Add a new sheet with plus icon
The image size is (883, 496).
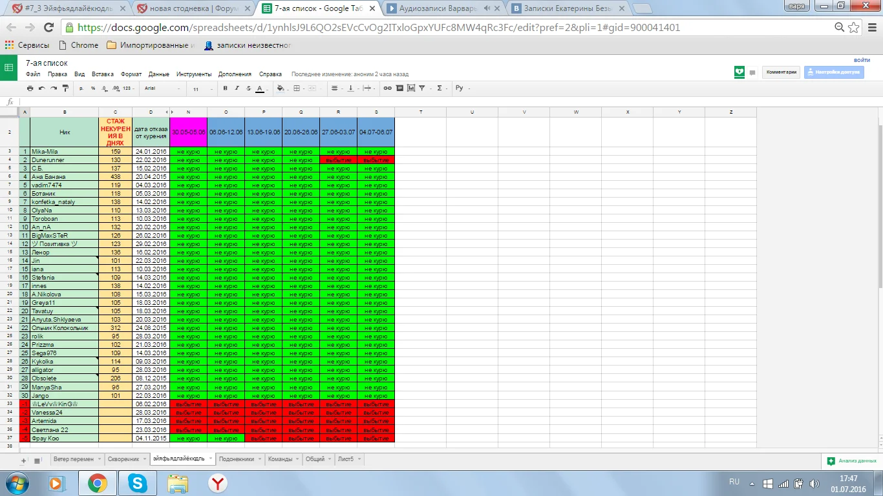(24, 460)
